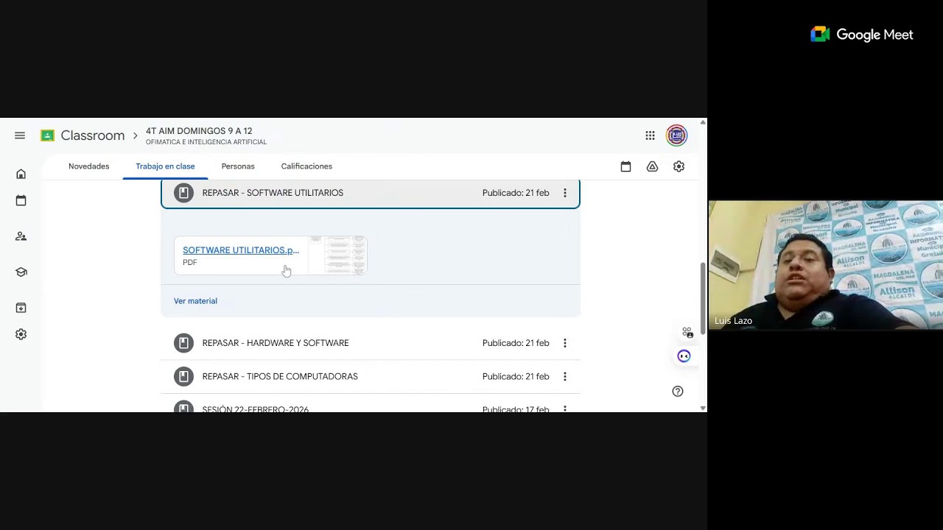Select the Trabajo en clase tab

click(x=165, y=166)
